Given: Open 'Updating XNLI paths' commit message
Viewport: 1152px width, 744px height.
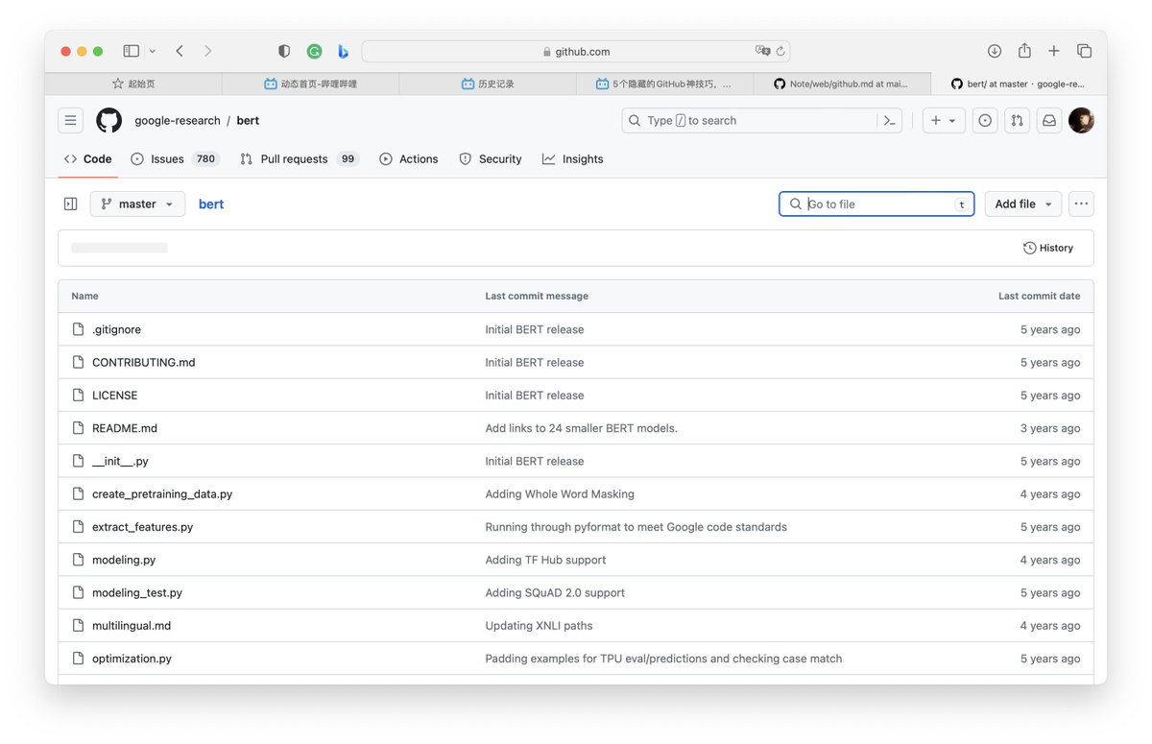Looking at the screenshot, I should [540, 626].
